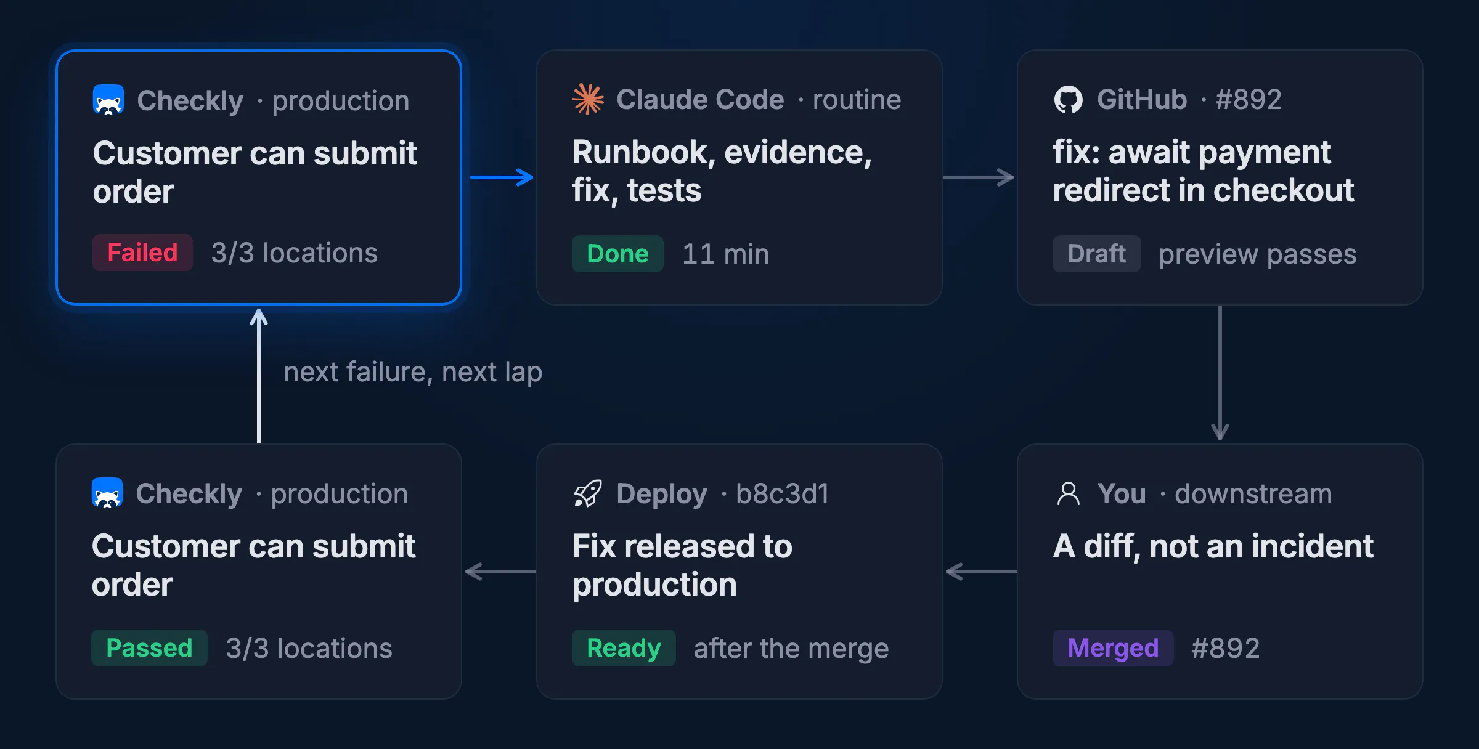Click the 'Claude Code' name label

(x=700, y=99)
